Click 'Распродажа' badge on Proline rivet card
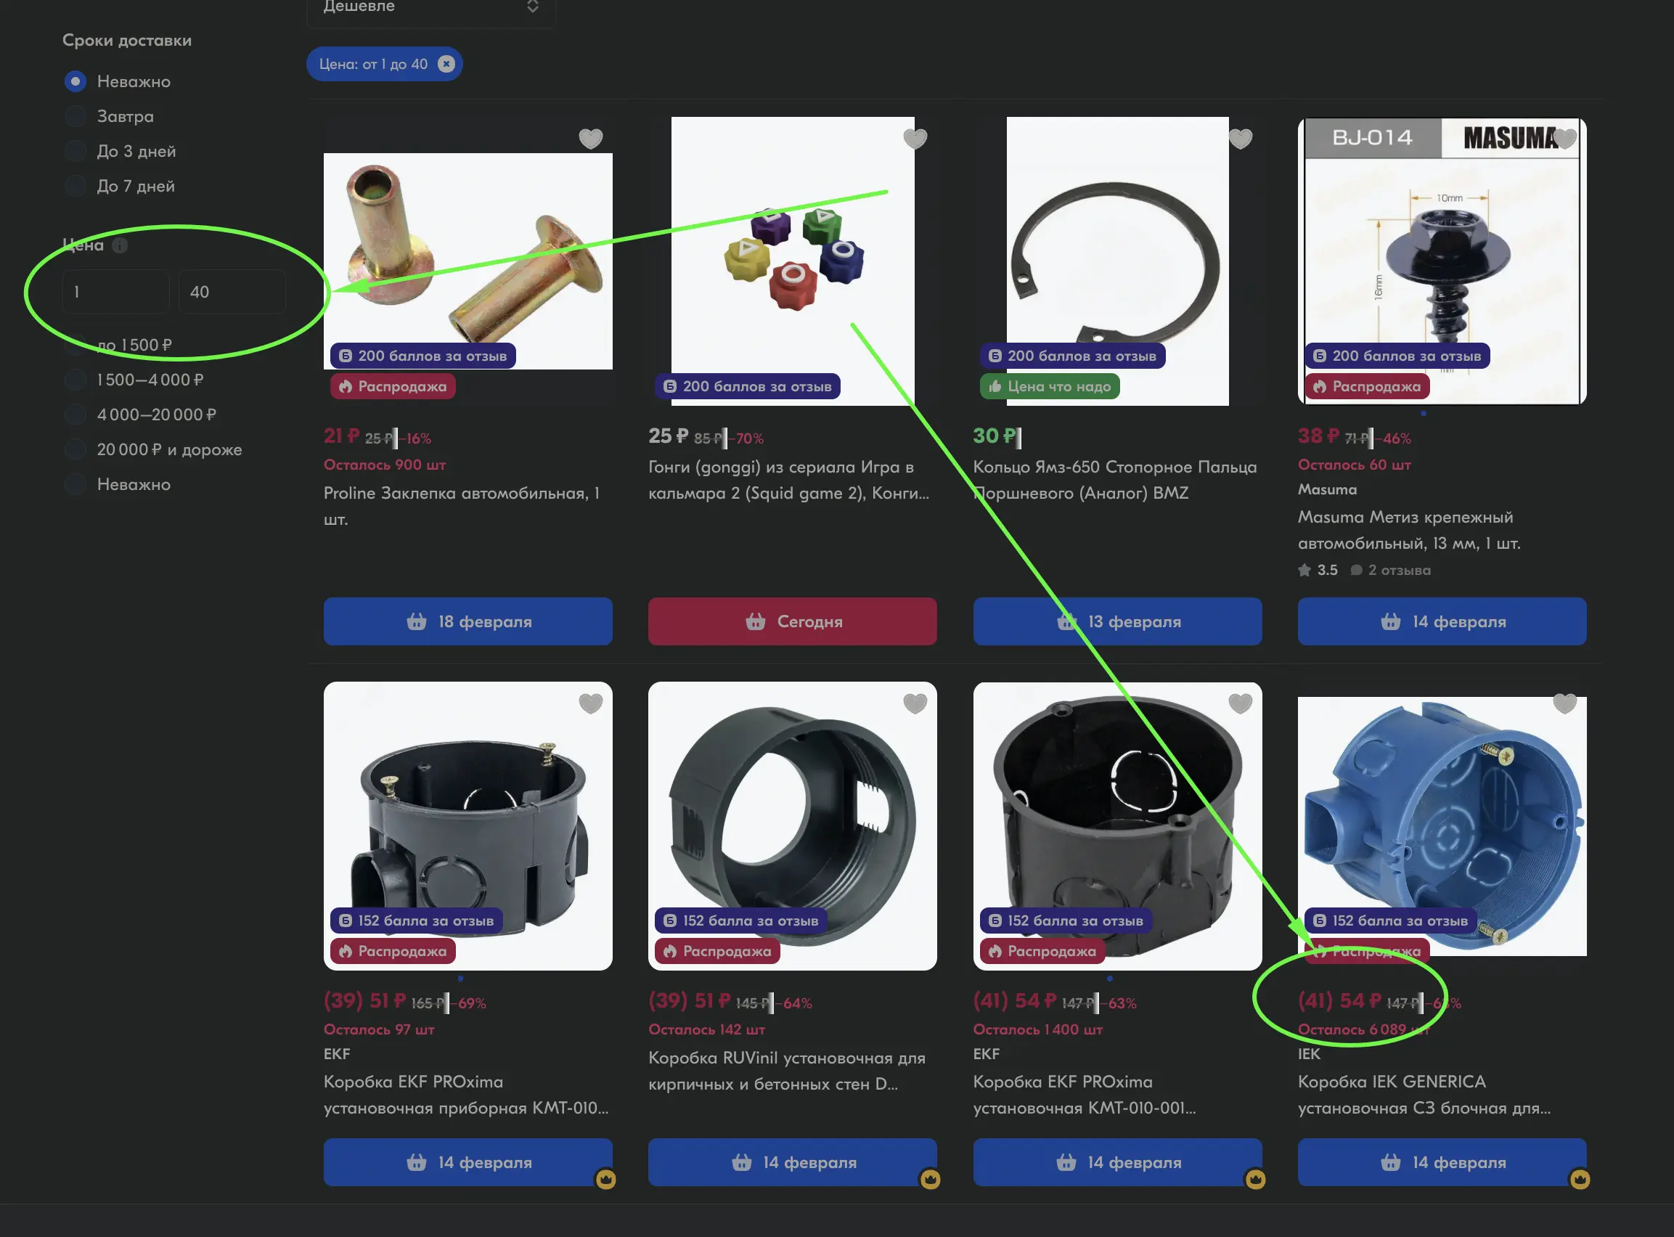The height and width of the screenshot is (1237, 1674). click(x=393, y=386)
